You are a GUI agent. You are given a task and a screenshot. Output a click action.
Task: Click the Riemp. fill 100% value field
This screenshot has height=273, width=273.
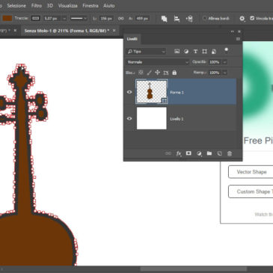215,73
